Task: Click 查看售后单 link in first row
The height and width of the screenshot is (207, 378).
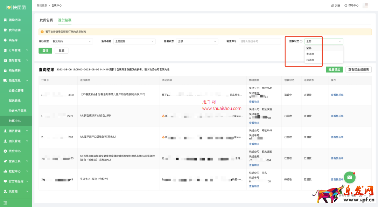Action: click(337, 95)
